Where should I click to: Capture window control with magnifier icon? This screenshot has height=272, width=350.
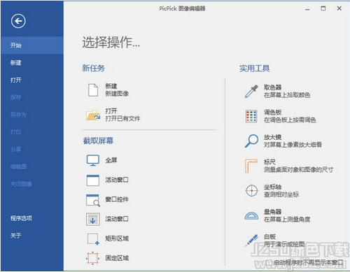click(93, 200)
